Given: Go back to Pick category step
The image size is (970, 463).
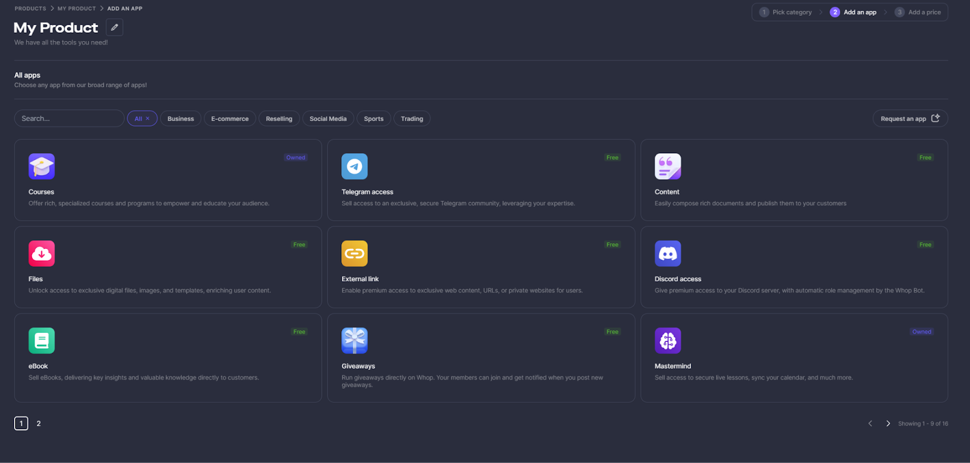Looking at the screenshot, I should click(x=786, y=12).
